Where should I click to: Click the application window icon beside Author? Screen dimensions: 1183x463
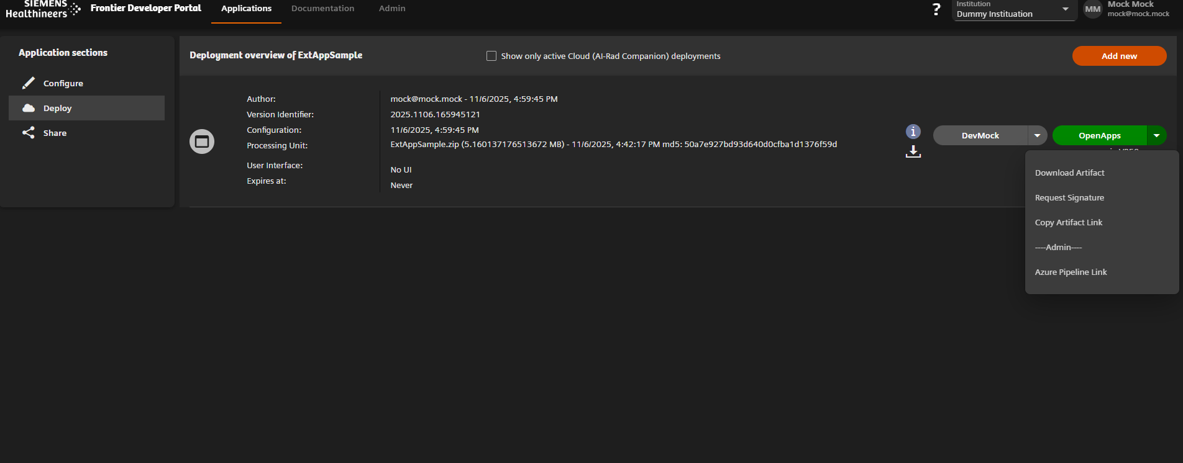coord(202,142)
